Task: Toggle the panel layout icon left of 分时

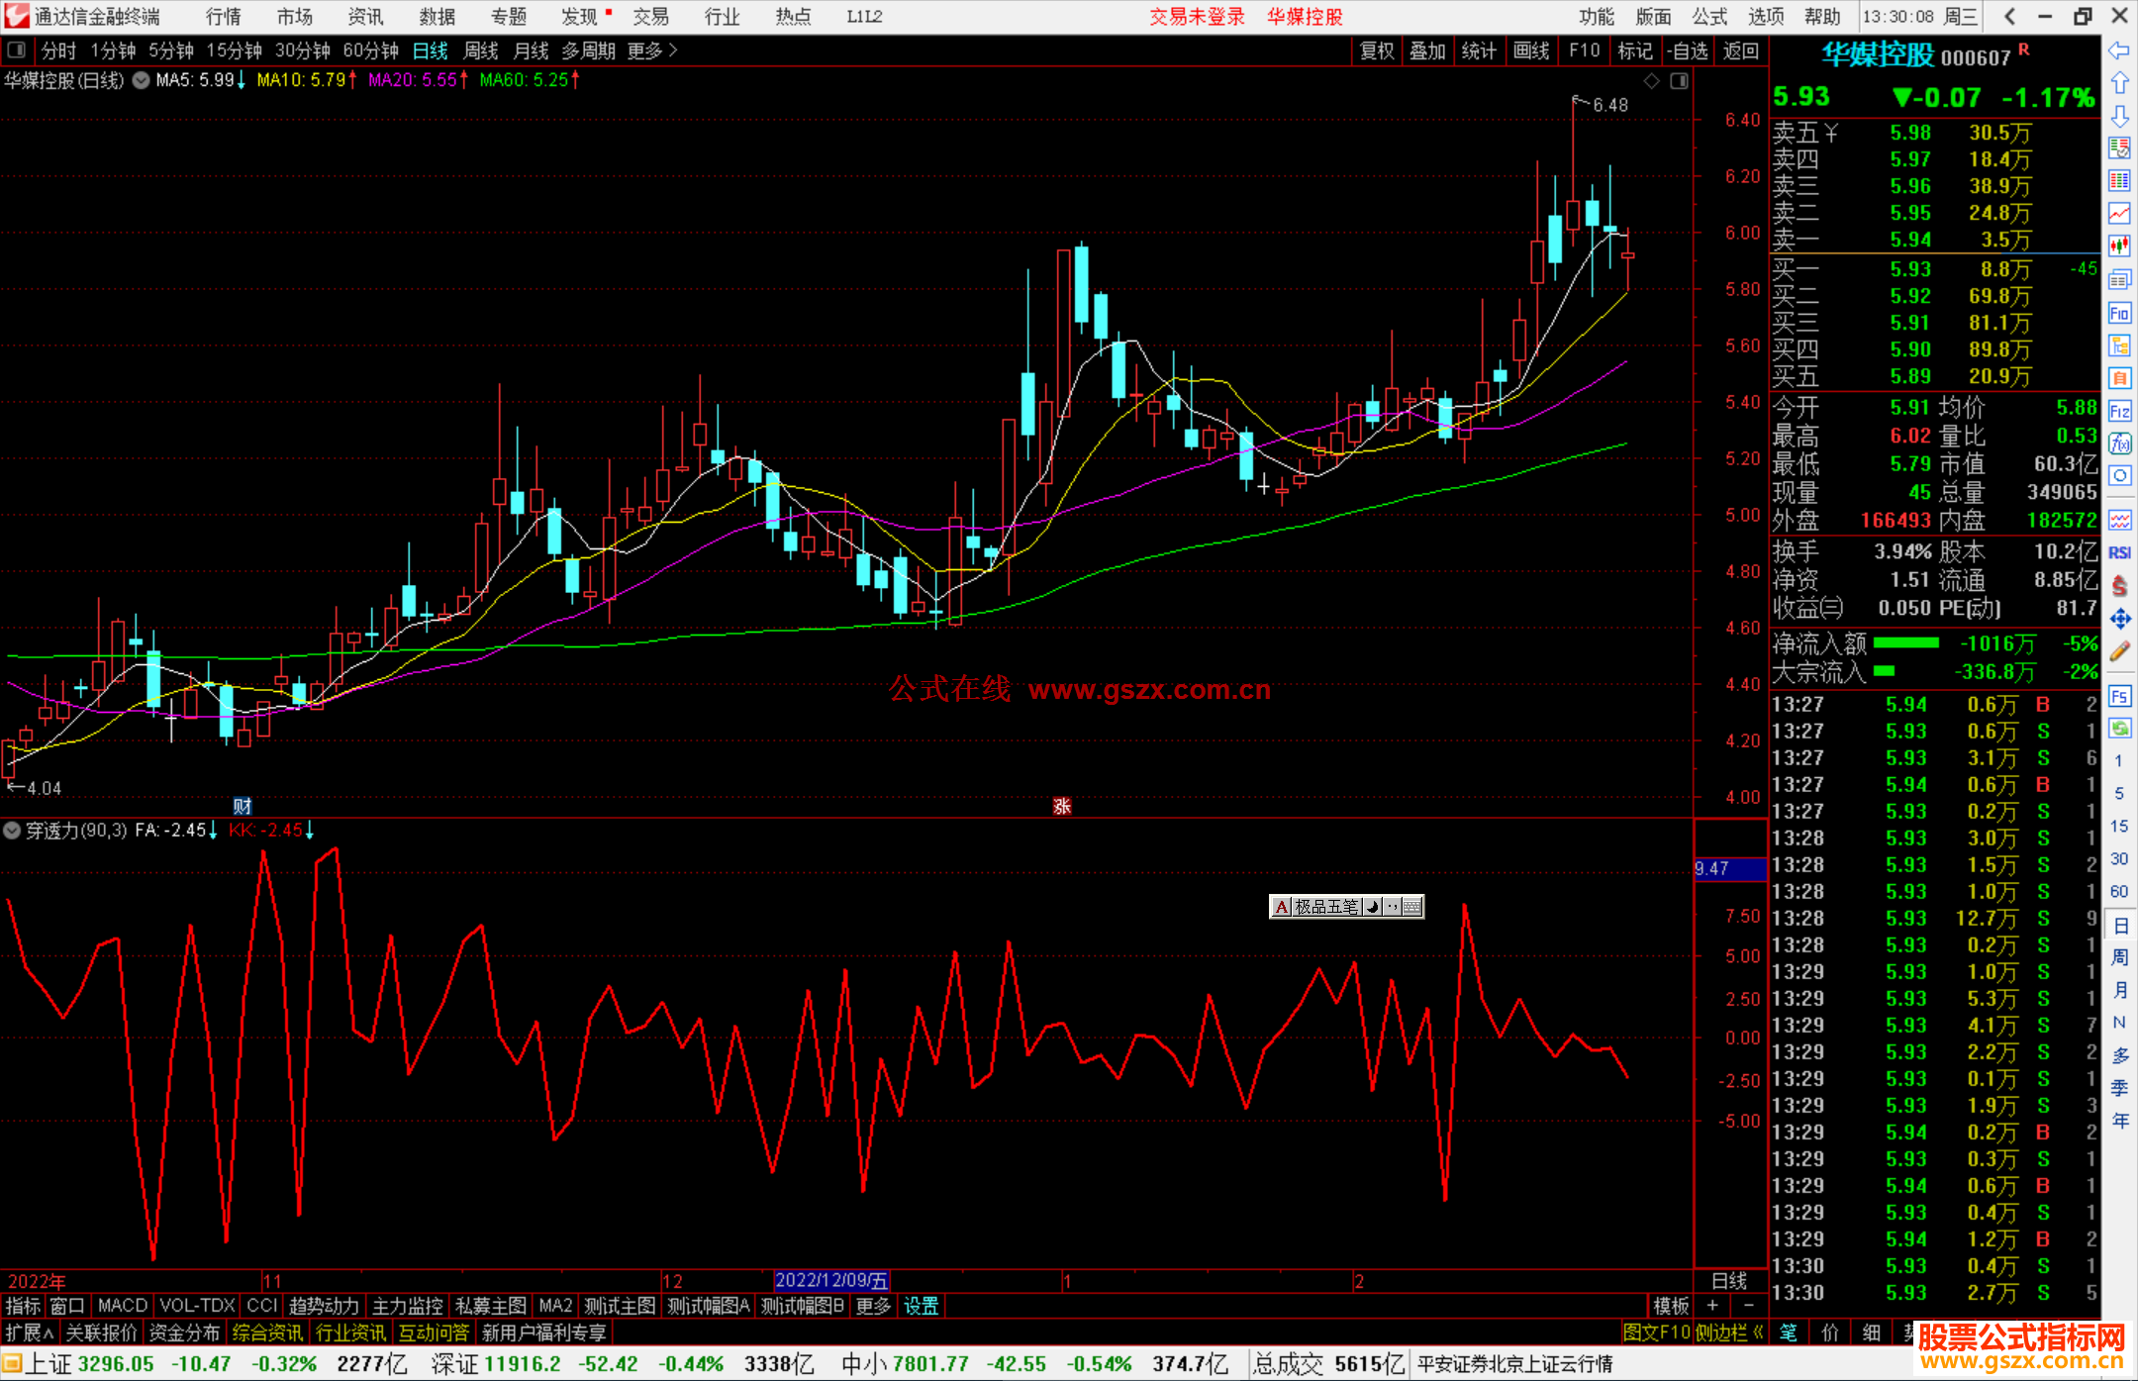Action: pos(17,49)
